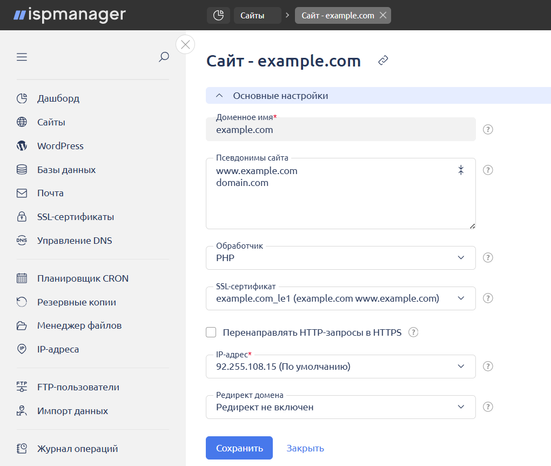The width and height of the screenshot is (551, 466).
Task: Collapse sidebar with the round X button
Action: click(185, 44)
